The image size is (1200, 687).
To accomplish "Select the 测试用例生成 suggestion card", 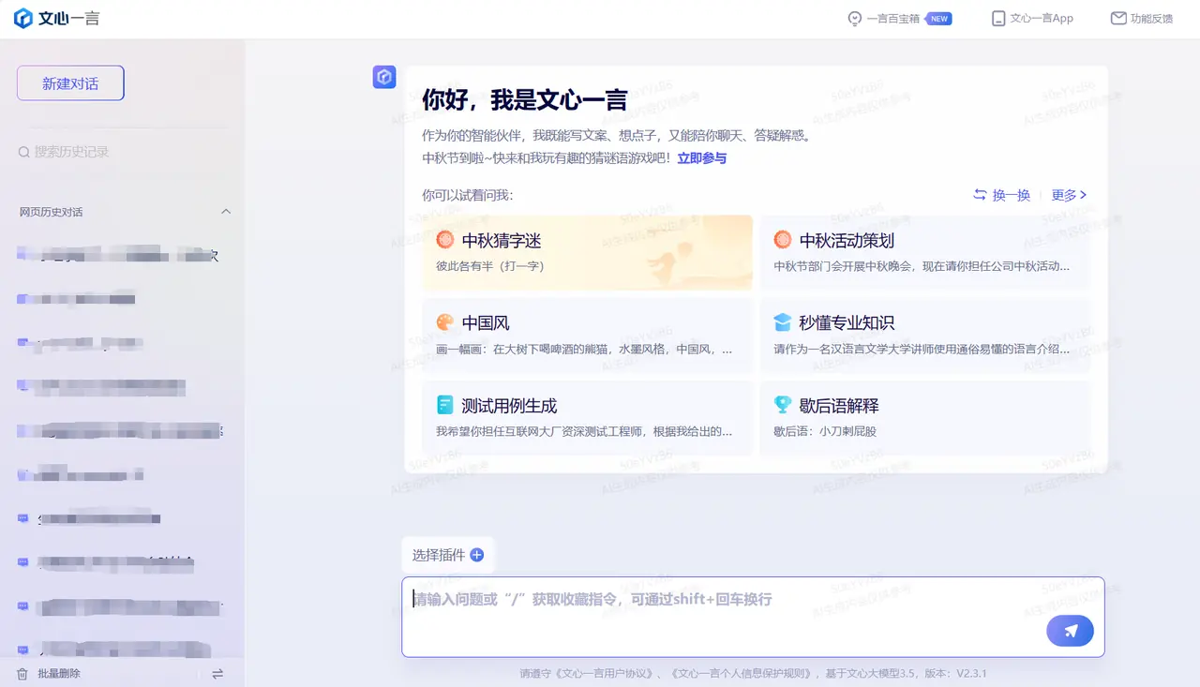I will (587, 417).
